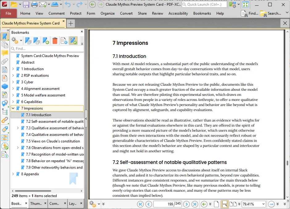Screen dimensions: 290x209
Task: Click the Save disk icon
Action: [x=26, y=5]
